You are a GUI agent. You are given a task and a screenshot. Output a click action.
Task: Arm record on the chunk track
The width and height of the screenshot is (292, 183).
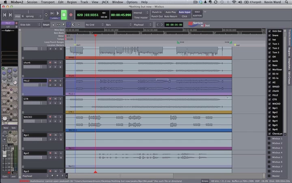tap(50, 62)
